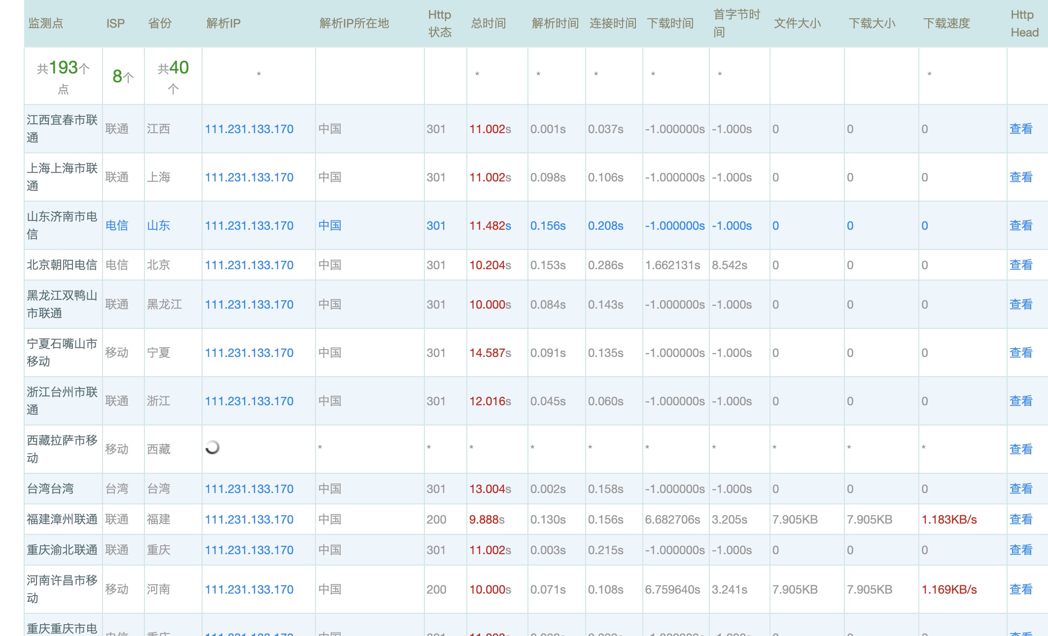Screen dimensions: 1048x636
Task: Open 查看 link for 浙江台州市联通 row
Action: tap(1021, 401)
